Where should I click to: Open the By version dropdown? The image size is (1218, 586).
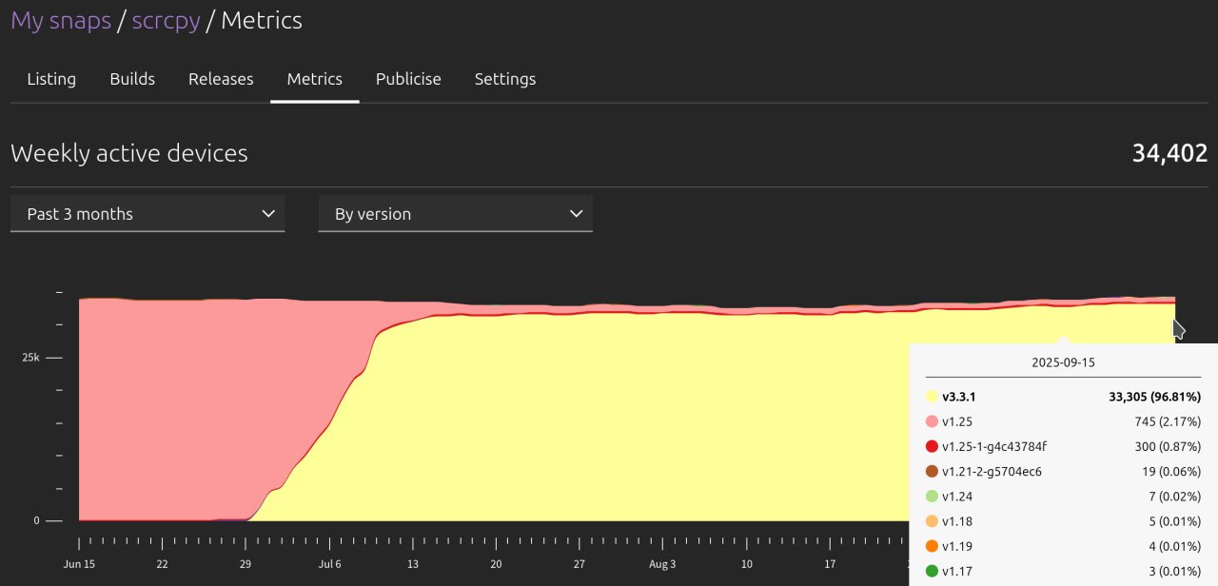[x=455, y=214]
